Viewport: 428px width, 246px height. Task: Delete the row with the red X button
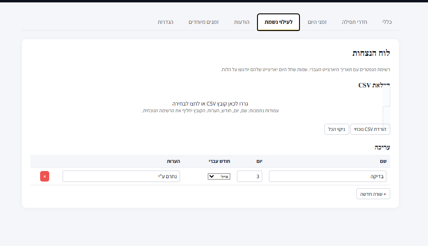click(x=44, y=176)
